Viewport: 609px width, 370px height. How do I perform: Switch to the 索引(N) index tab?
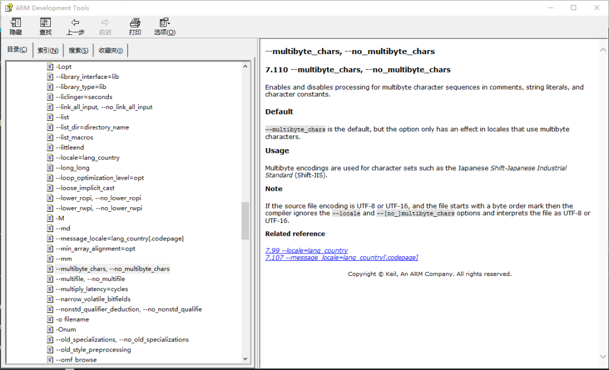tap(48, 51)
